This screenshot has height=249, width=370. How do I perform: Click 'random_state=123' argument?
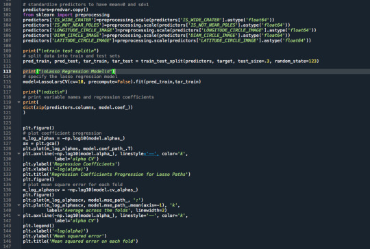(x=295, y=61)
